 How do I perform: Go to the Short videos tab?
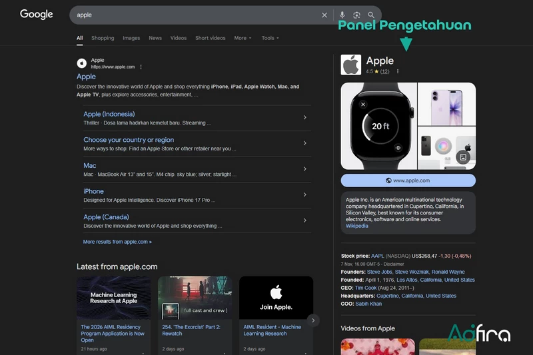[210, 38]
